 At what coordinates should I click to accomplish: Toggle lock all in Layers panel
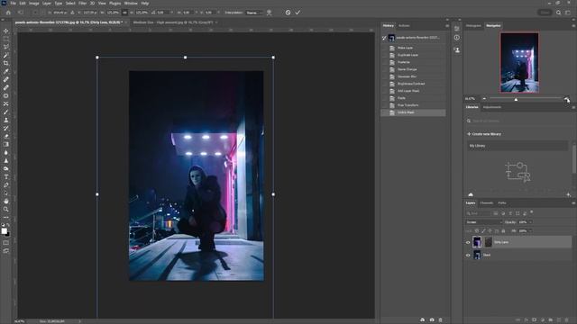click(503, 231)
